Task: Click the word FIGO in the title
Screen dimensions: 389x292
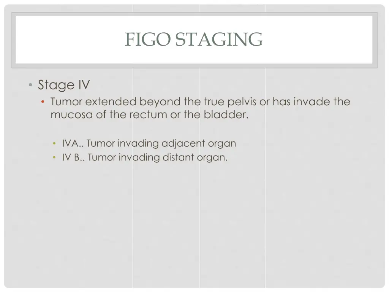Action: [149, 39]
